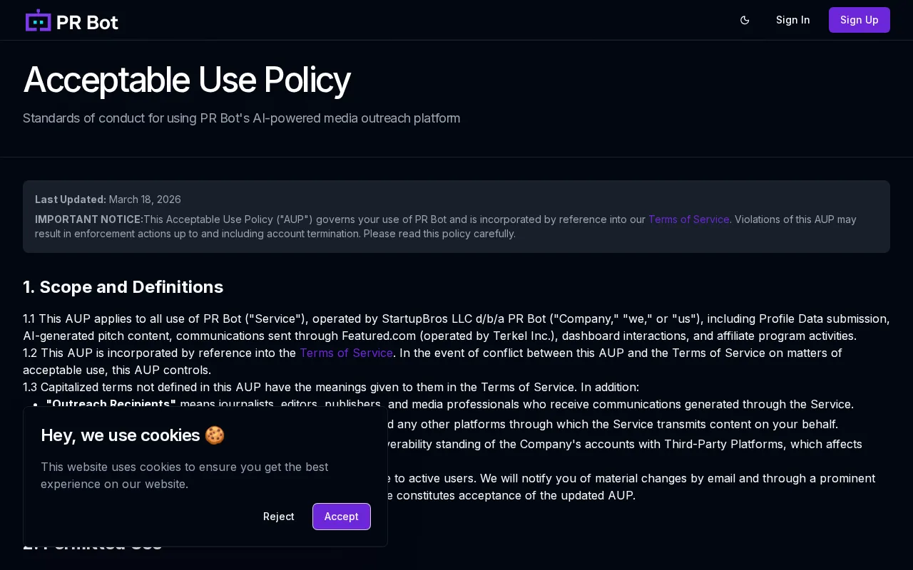Viewport: 913px width, 570px height.
Task: Click the 'This website uses cookies' description
Action: pos(185,475)
